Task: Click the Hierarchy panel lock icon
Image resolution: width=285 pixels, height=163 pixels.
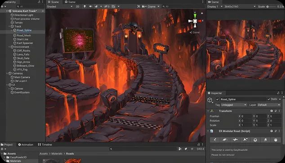Action: [39, 2]
